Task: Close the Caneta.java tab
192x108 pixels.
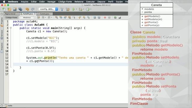Action: point(51,14)
